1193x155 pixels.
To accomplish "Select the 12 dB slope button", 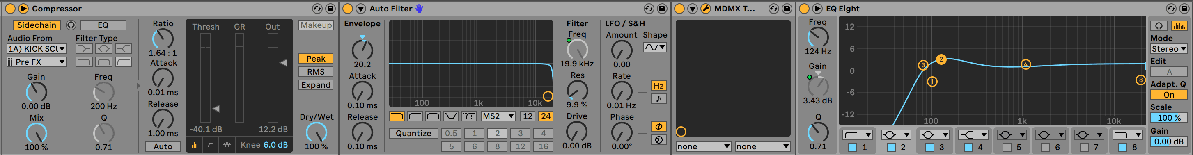I will coord(528,116).
